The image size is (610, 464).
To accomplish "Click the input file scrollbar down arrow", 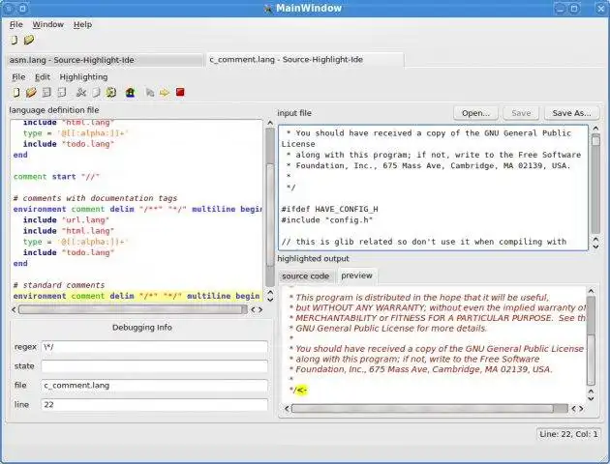I will click(x=595, y=246).
